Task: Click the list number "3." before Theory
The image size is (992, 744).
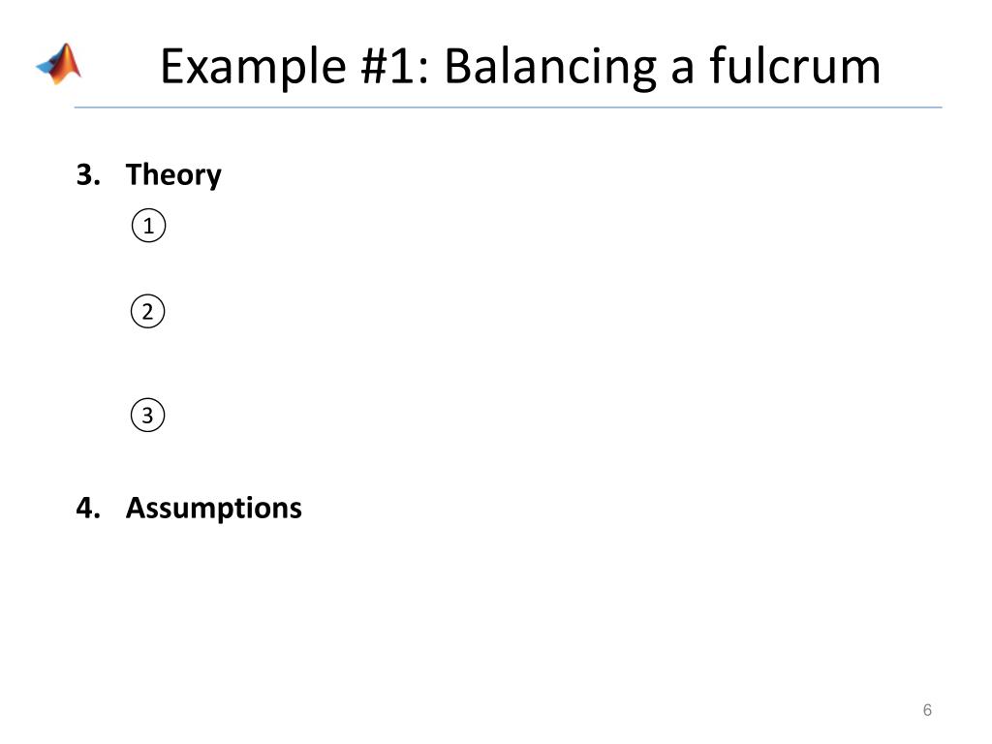Action: (88, 174)
